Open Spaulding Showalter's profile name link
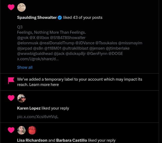Viewport: 162px width, 143px height. click(x=37, y=18)
